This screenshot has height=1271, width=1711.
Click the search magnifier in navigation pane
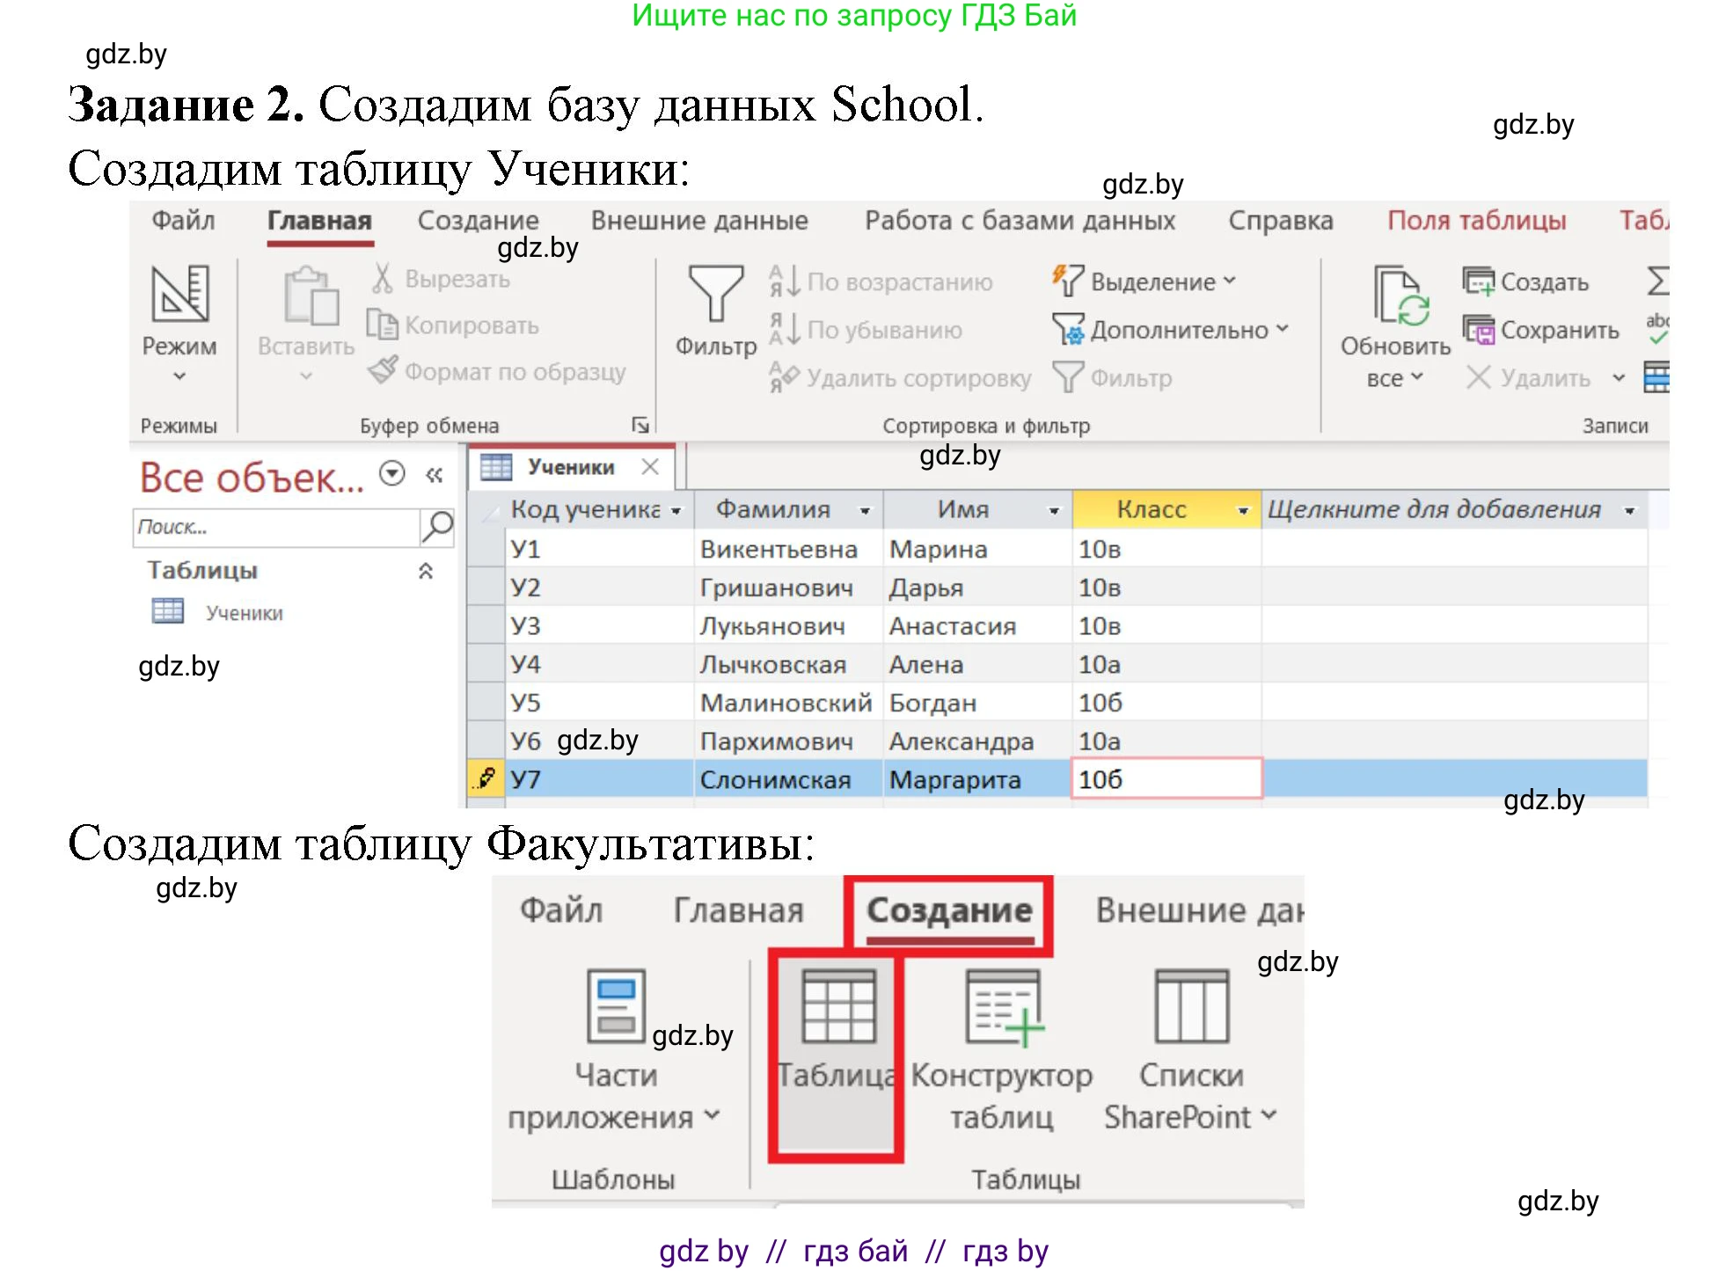point(437,527)
